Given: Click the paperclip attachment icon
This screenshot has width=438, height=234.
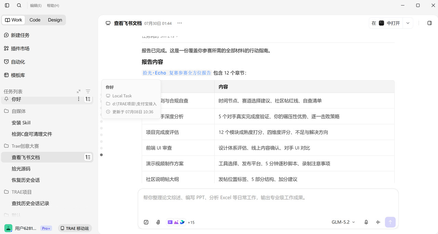Looking at the screenshot, I should point(158,222).
